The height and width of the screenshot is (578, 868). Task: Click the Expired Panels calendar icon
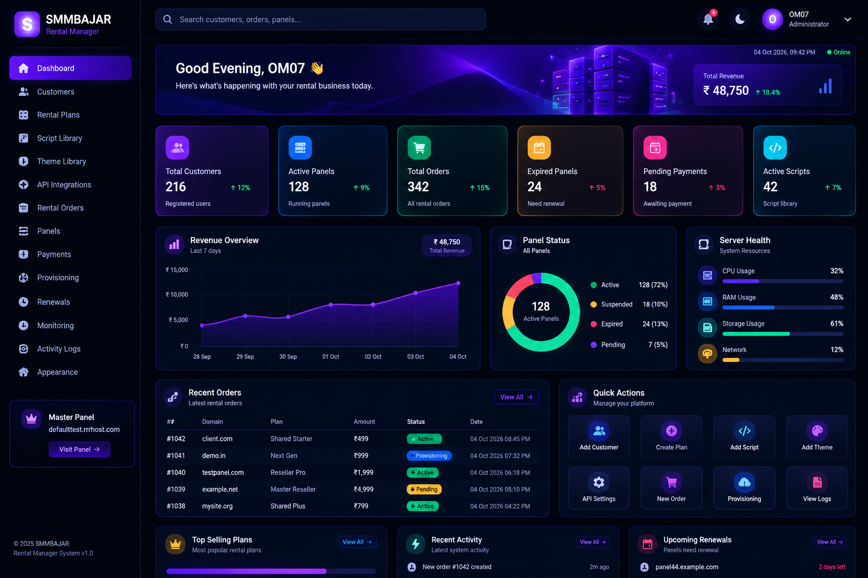coord(539,148)
